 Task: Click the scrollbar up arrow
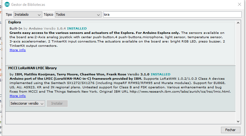[x=238, y=23]
